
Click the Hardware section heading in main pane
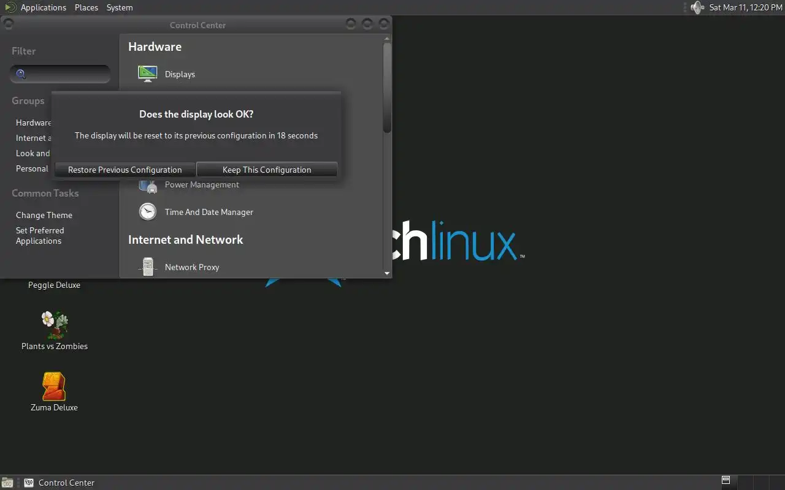155,47
